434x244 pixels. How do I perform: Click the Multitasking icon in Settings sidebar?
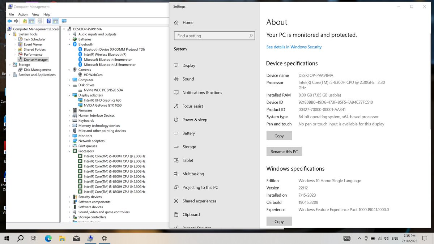click(176, 174)
